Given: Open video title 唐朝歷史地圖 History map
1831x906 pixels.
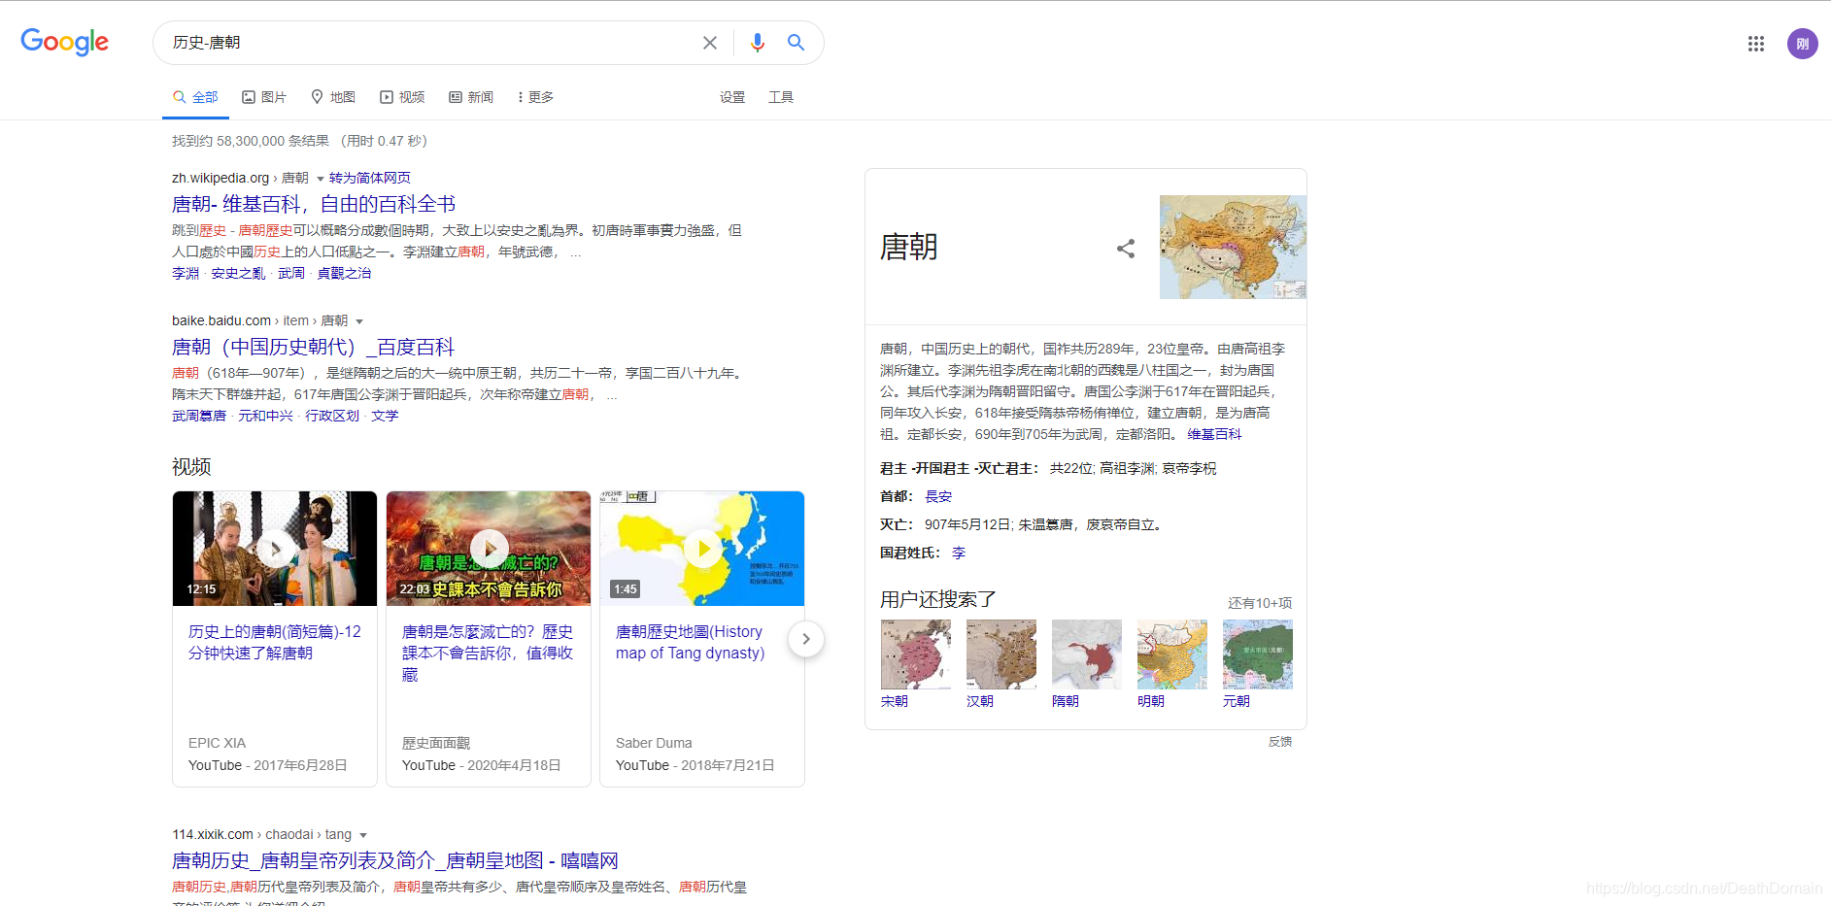Looking at the screenshot, I should (x=691, y=642).
